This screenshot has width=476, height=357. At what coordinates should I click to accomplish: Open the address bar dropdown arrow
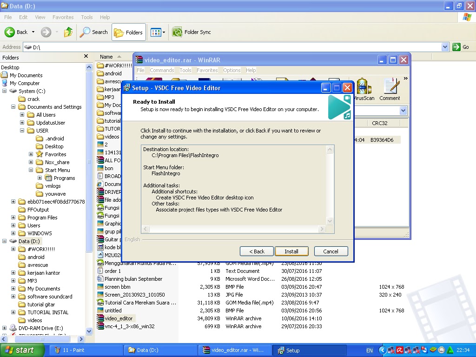[x=445, y=47]
